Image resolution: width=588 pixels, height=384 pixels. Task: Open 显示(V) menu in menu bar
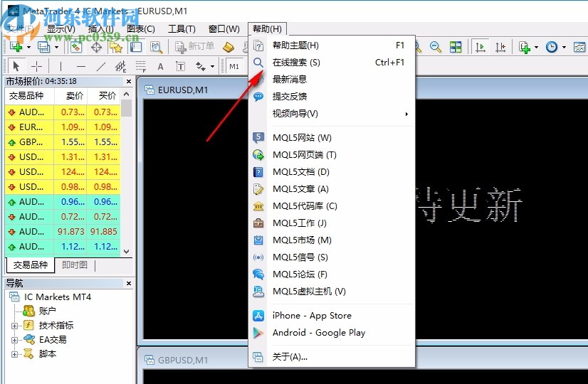pyautogui.click(x=61, y=29)
